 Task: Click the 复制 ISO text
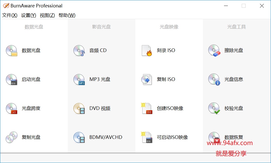(166, 79)
